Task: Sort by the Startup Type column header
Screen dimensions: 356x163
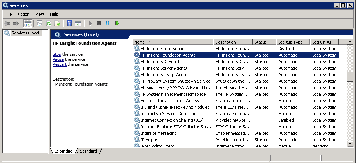Action: 293,42
